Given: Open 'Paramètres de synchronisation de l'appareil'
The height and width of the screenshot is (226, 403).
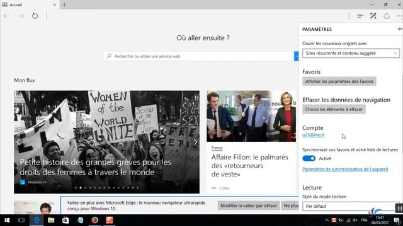Looking at the screenshot, I should pyautogui.click(x=345, y=169).
